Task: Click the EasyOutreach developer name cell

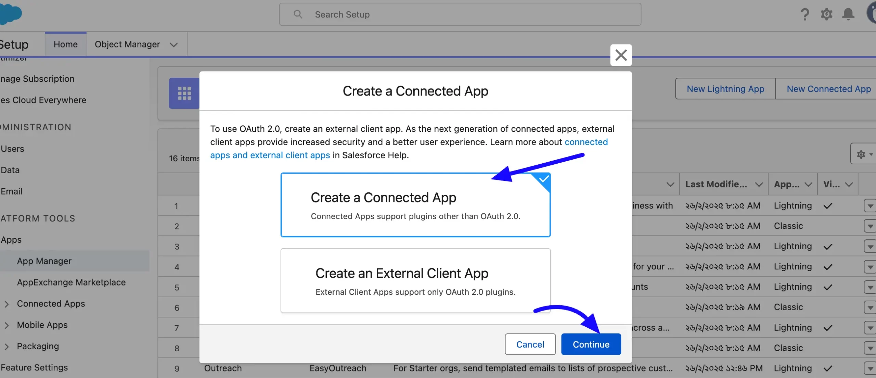Action: 338,368
